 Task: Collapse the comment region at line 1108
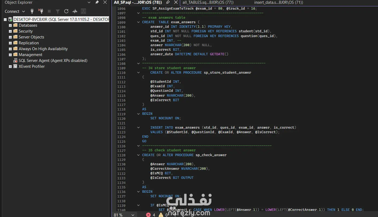(x=138, y=64)
